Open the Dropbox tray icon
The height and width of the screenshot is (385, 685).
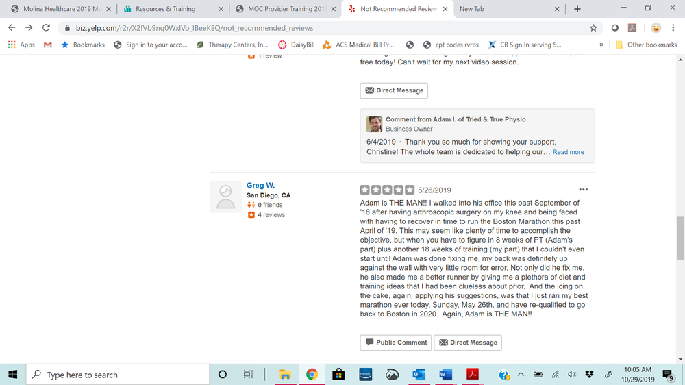click(589, 375)
